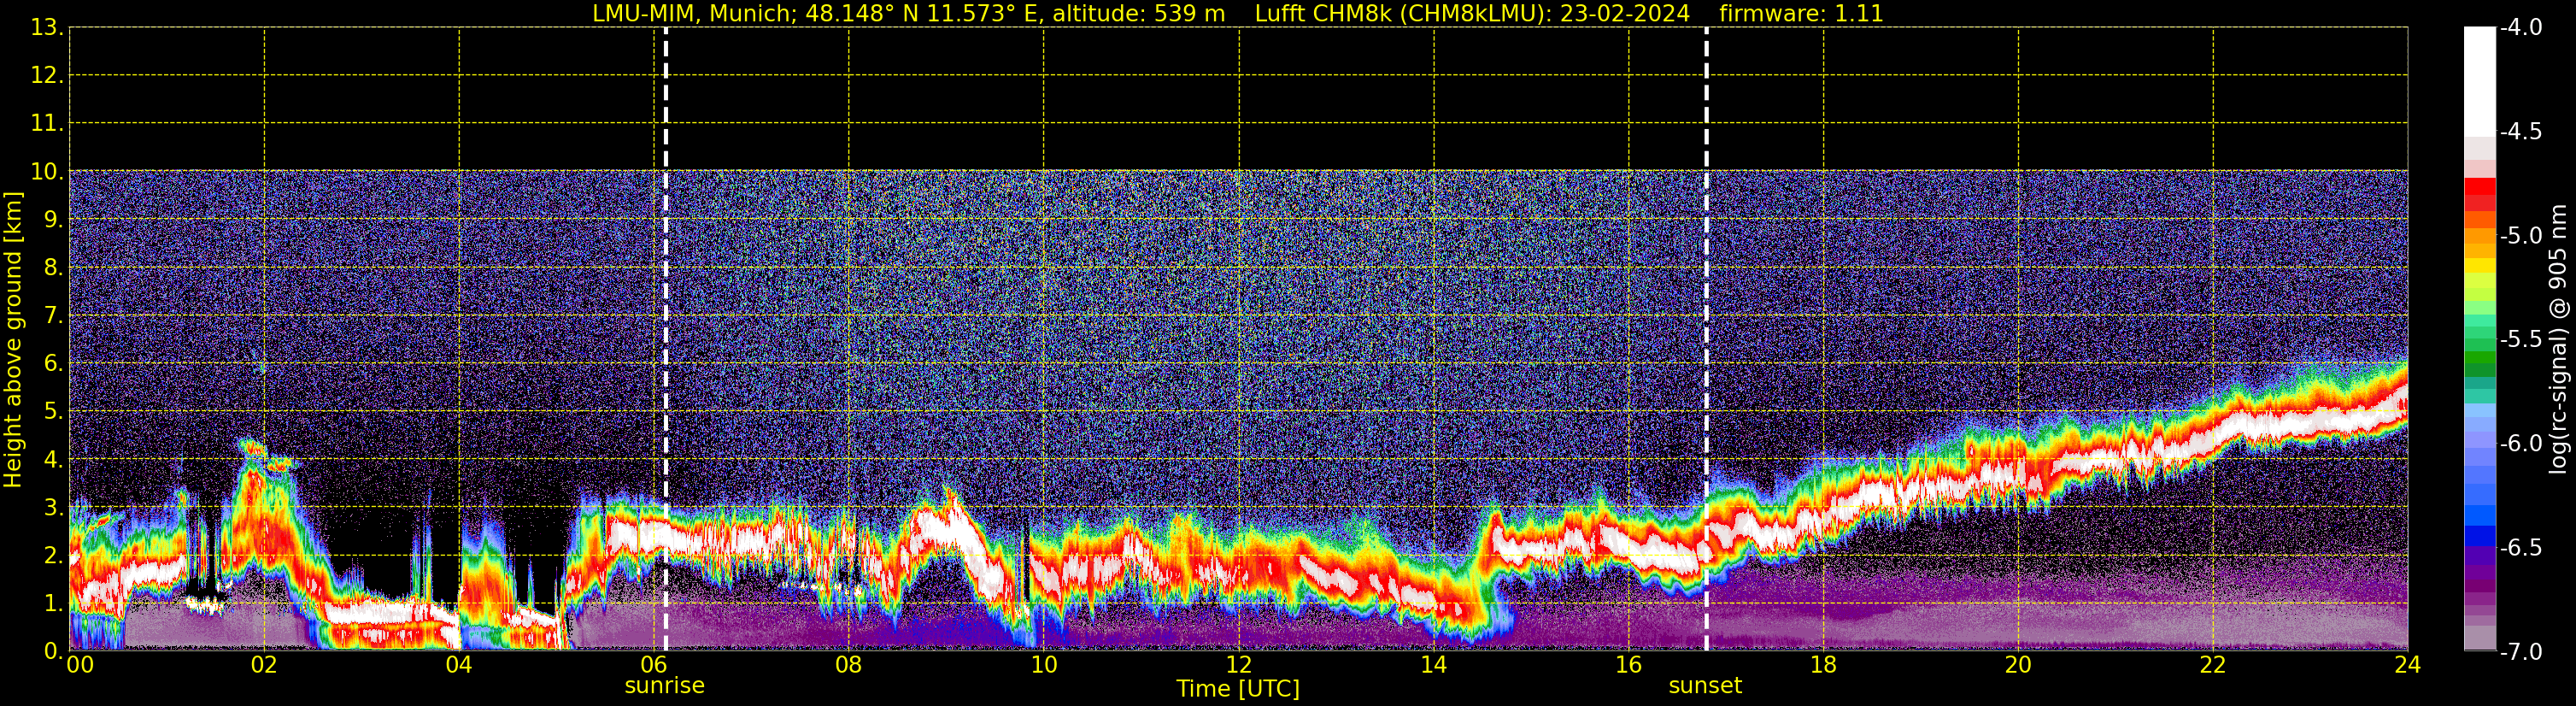Click the '10' time axis tick label
Viewport: 2576px width, 706px height.
click(1044, 665)
